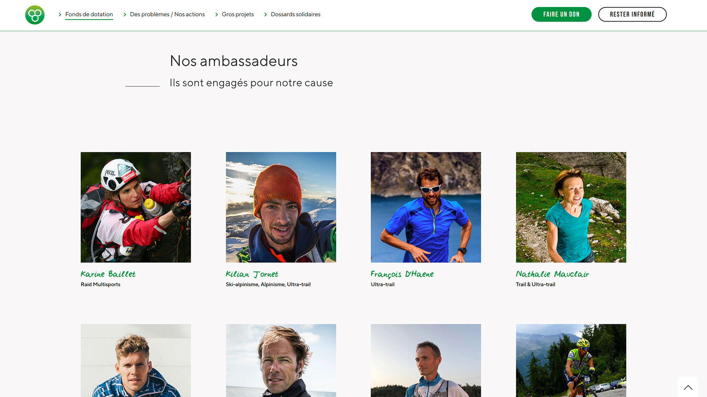This screenshot has height=397, width=707.
Task: Click the cyclist photo in second row
Action: pyautogui.click(x=571, y=360)
